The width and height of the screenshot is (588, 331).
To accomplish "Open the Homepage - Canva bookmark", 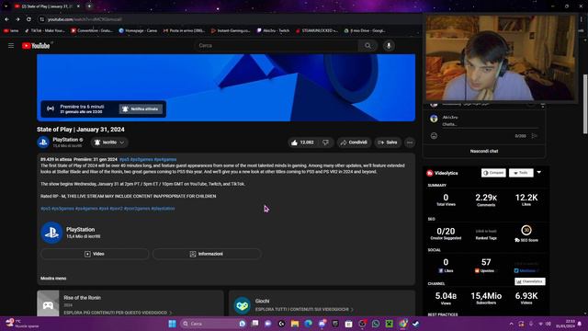I will coord(138,30).
